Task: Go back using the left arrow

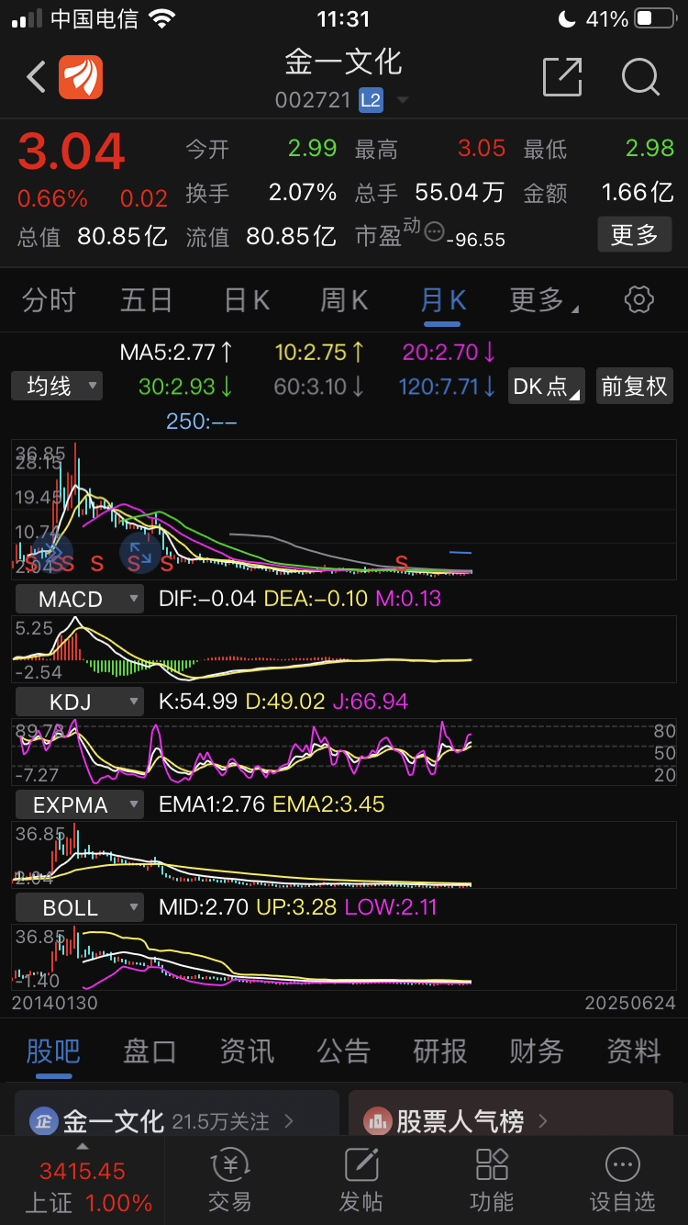Action: (36, 77)
